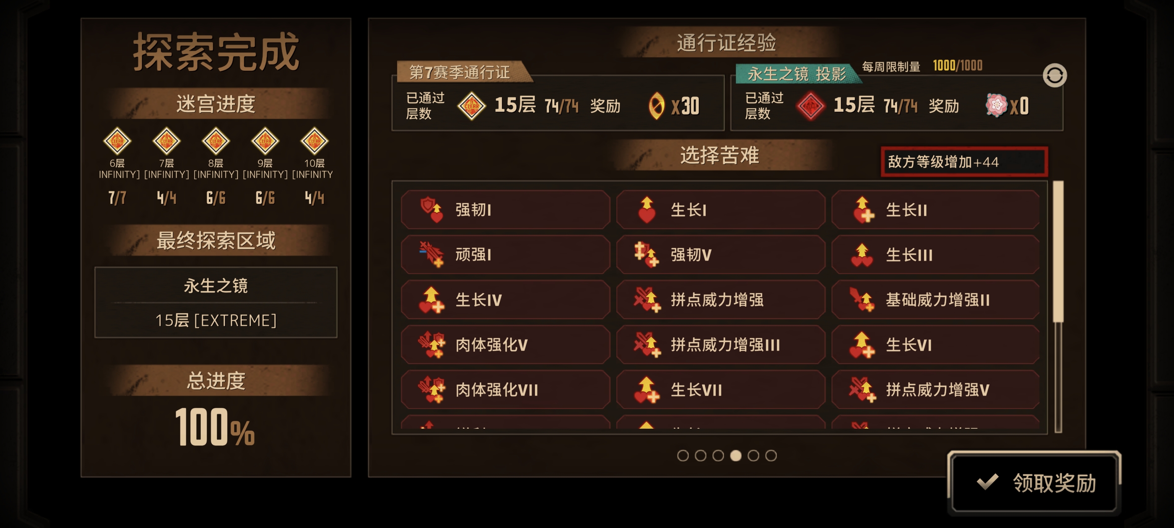The image size is (1174, 528).
Task: Click the 顽强I arrow icon
Action: tap(431, 254)
